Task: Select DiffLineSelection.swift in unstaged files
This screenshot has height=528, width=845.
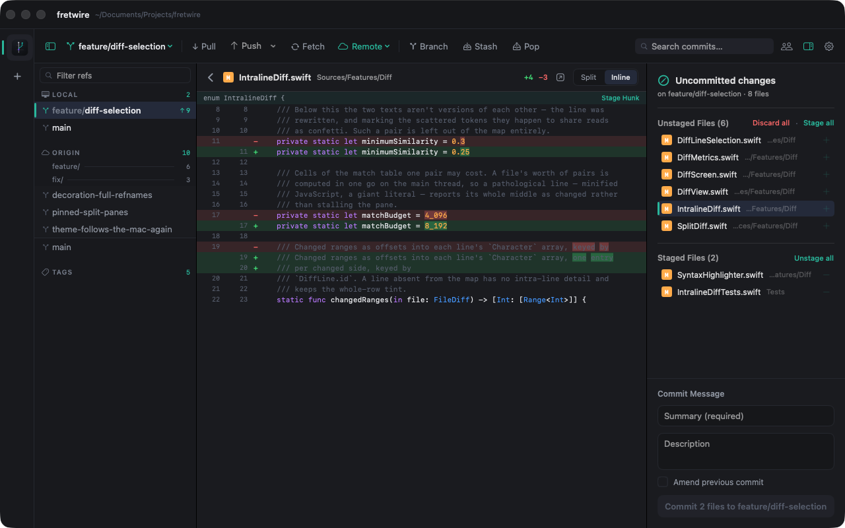Action: click(745, 140)
